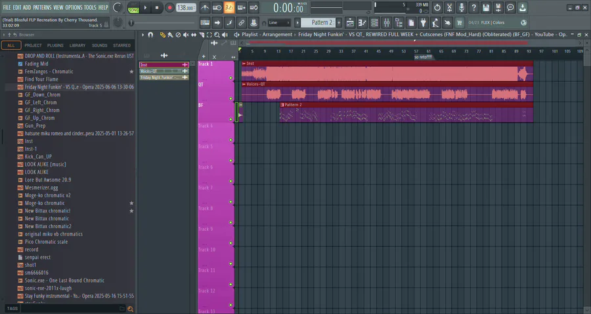
Task: Open pattern menu arrow left of Pattern 2
Action: pos(297,22)
